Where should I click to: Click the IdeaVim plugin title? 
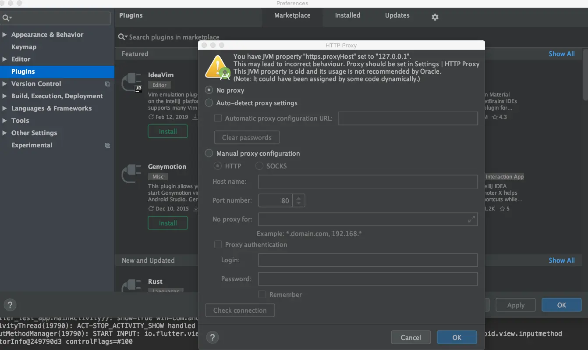pos(161,75)
